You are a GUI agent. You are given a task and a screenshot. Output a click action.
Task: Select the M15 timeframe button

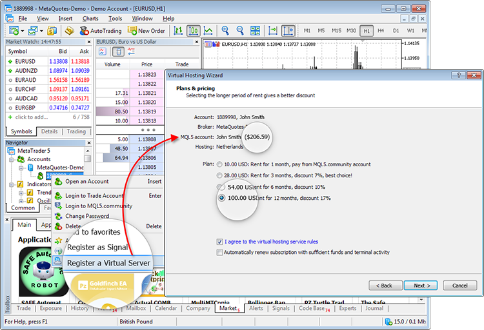336,30
